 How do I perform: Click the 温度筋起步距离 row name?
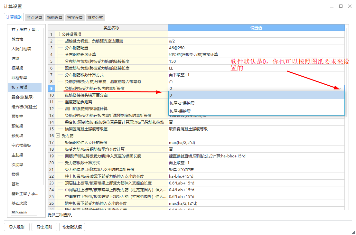click(x=78, y=102)
